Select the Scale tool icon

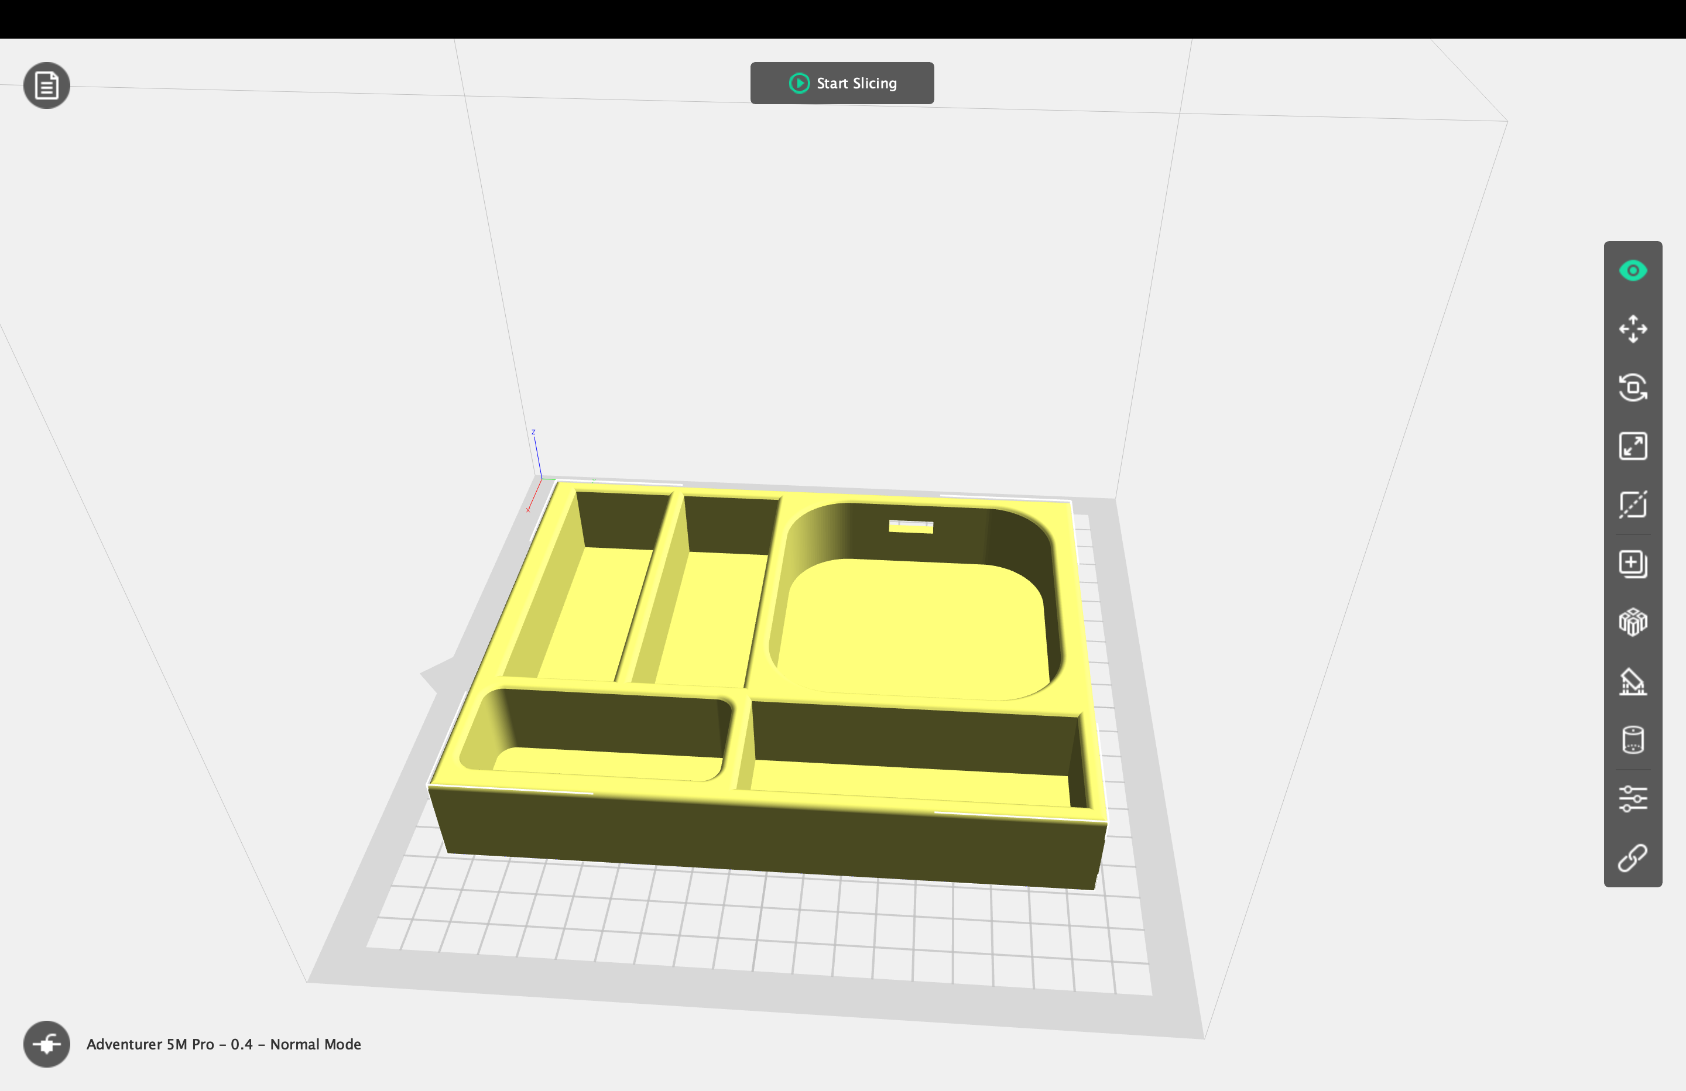pyautogui.click(x=1633, y=447)
